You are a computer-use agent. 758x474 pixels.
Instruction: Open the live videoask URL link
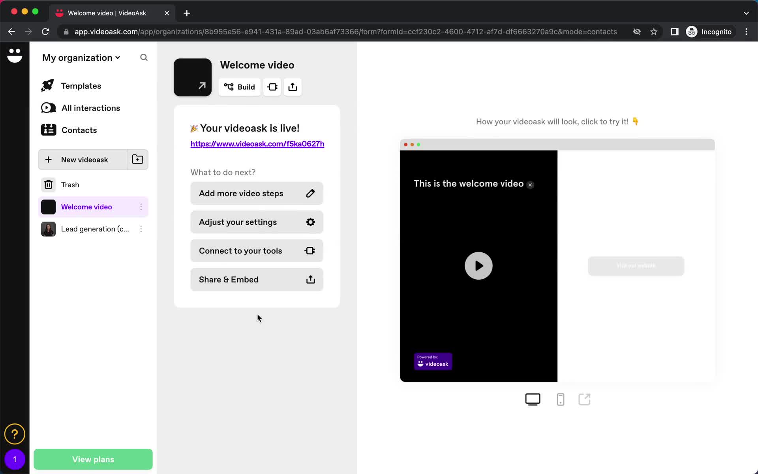click(257, 143)
